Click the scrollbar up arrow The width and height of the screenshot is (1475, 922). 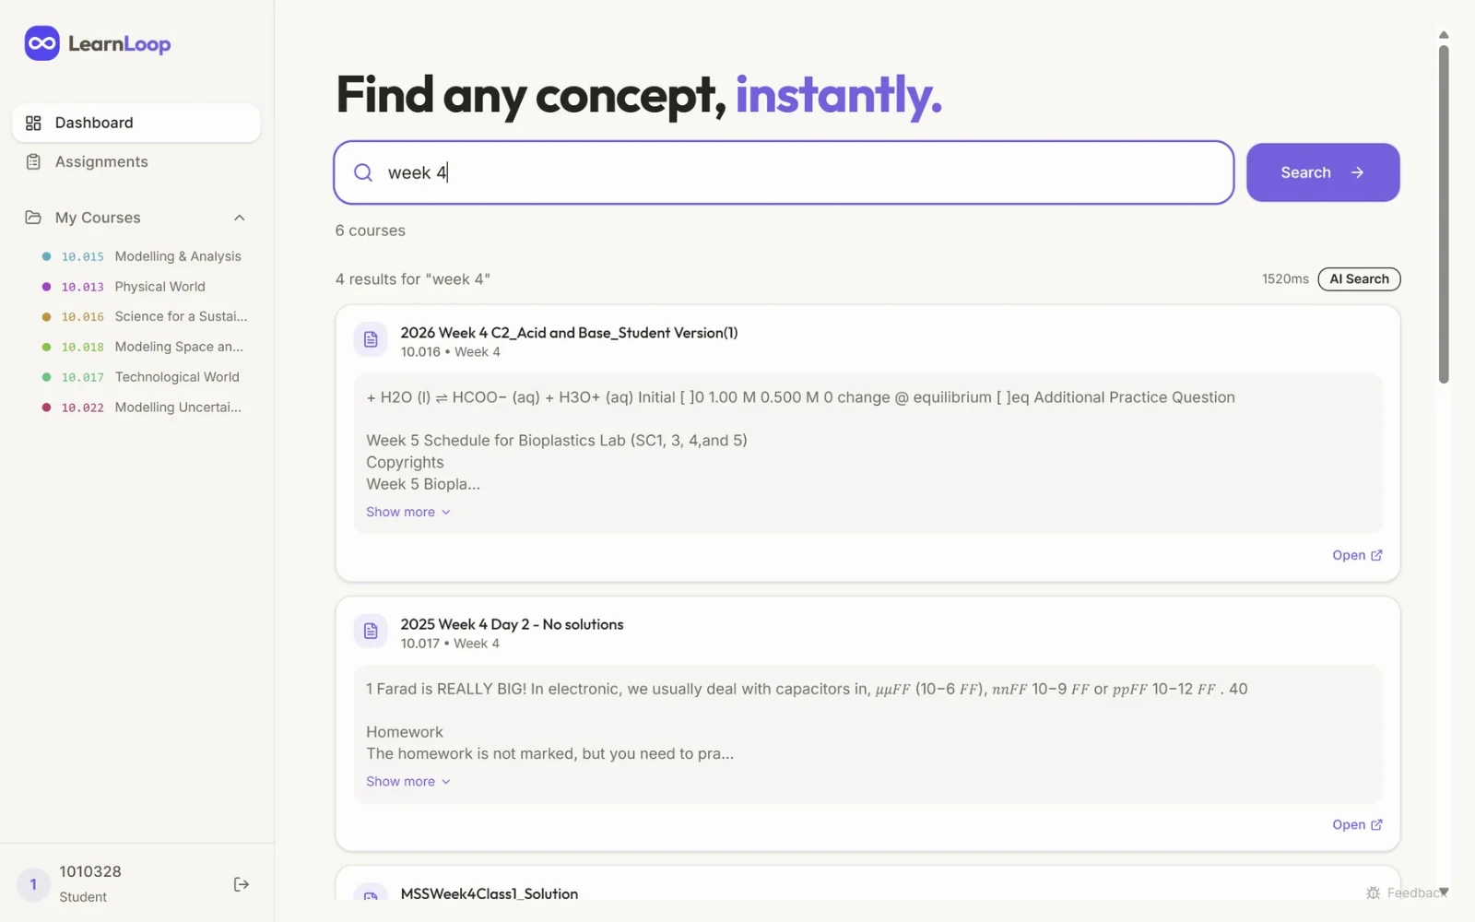pos(1444,35)
